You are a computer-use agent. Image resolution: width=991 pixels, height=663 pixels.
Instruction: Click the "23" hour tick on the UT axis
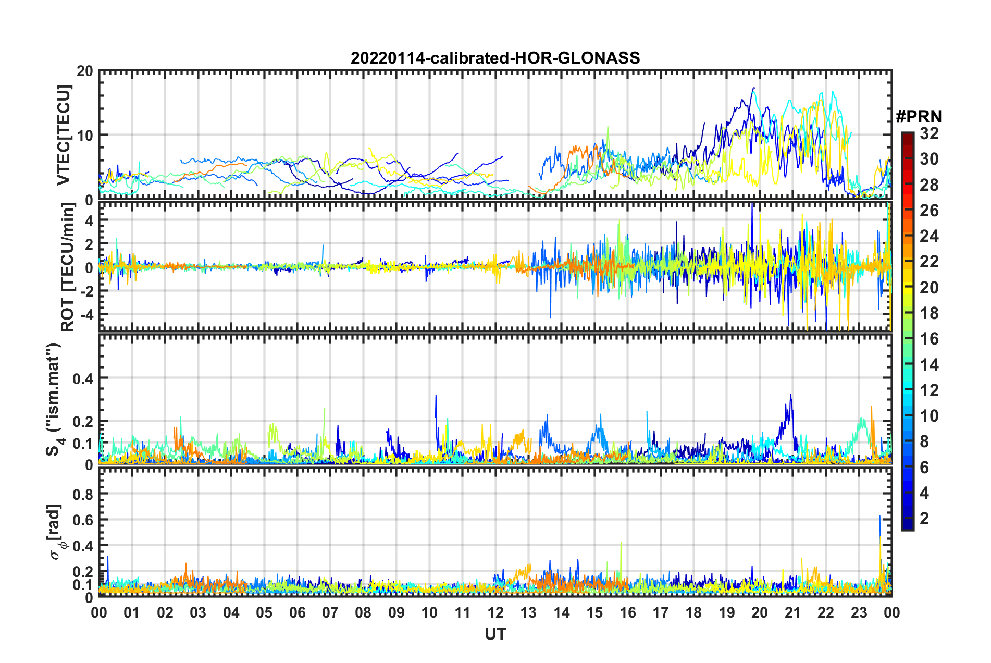point(859,612)
